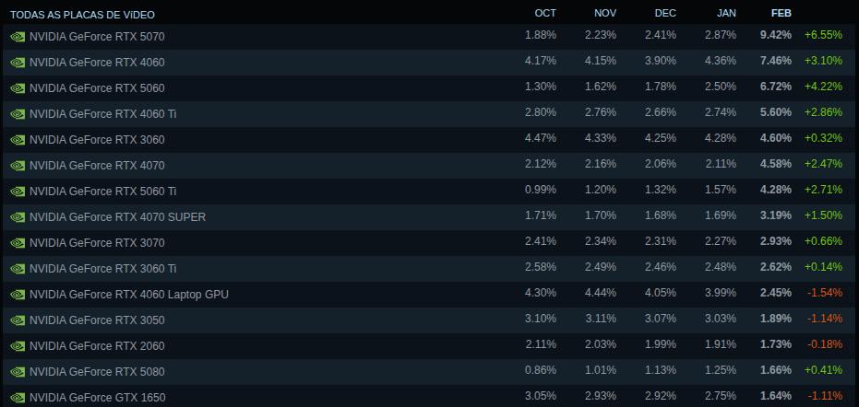Click the NVIDIA logo beside RTX 4060 Ti

click(x=17, y=113)
